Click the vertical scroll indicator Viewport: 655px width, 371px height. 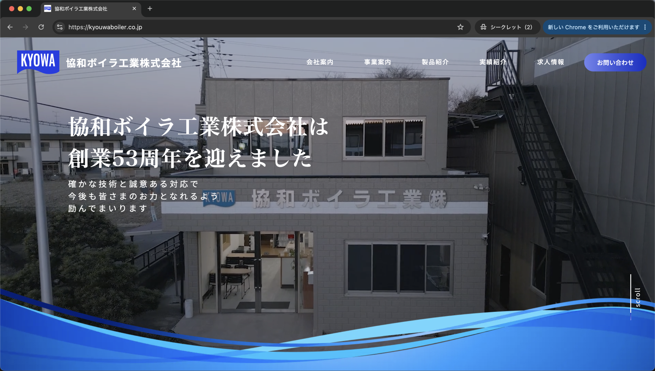636,297
